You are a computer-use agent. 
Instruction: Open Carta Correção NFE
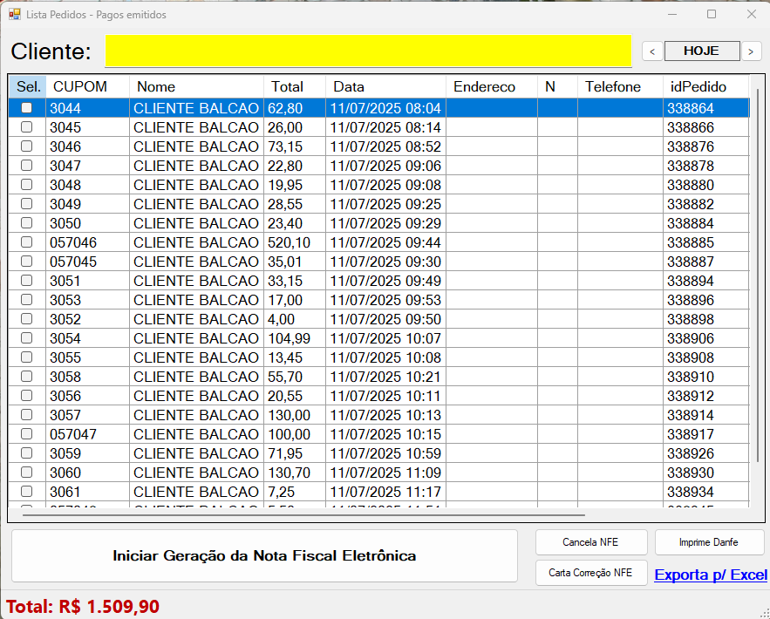[x=590, y=573]
